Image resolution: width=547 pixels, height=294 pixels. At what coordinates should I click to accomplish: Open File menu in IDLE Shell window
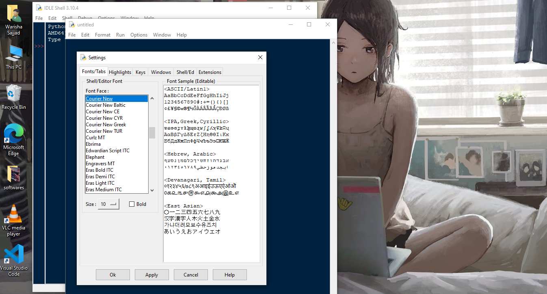point(39,18)
